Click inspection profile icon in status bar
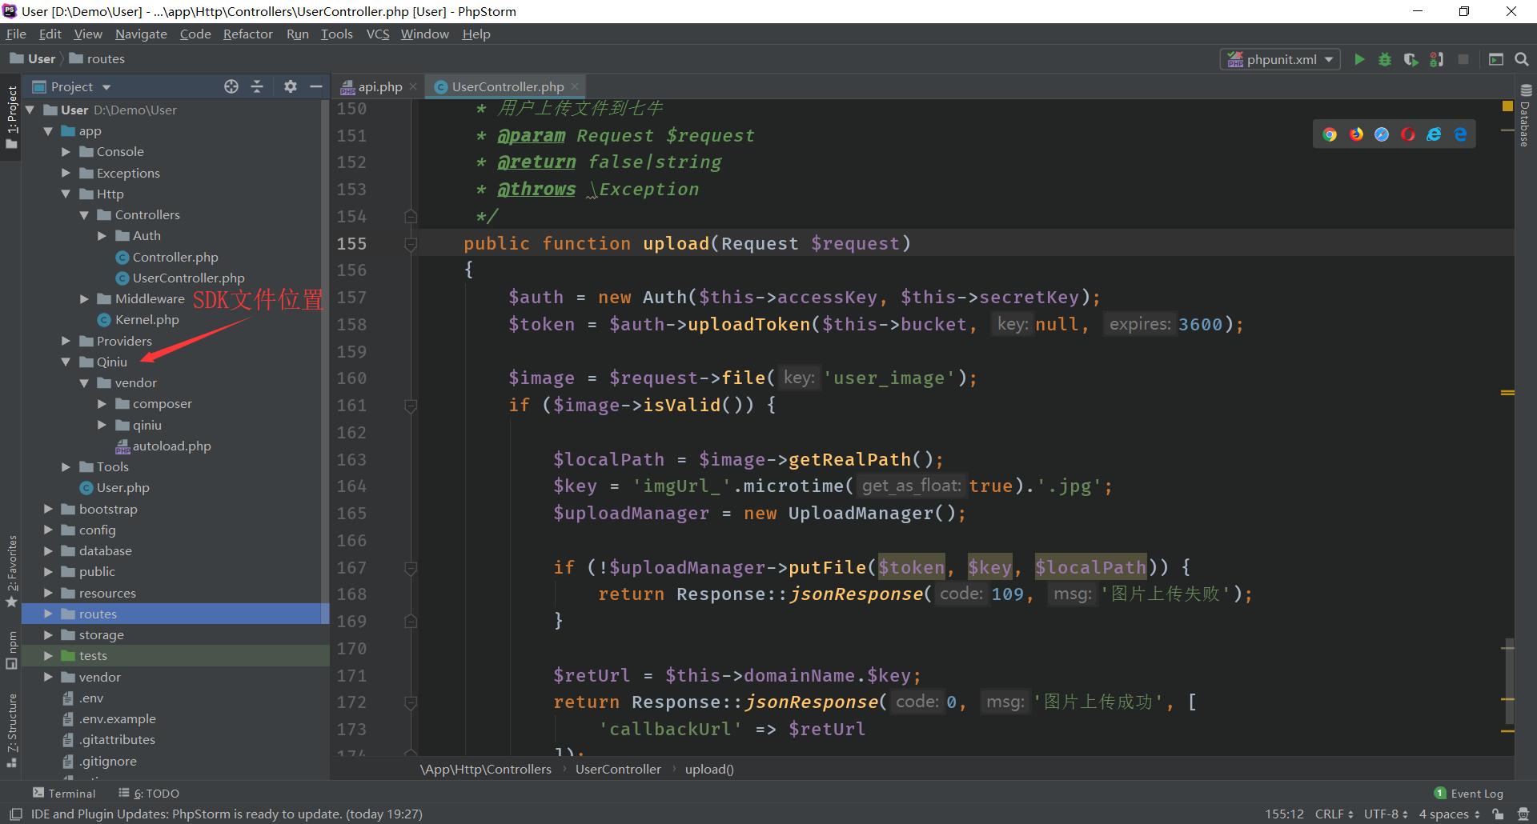This screenshot has height=824, width=1537. coord(1523,814)
